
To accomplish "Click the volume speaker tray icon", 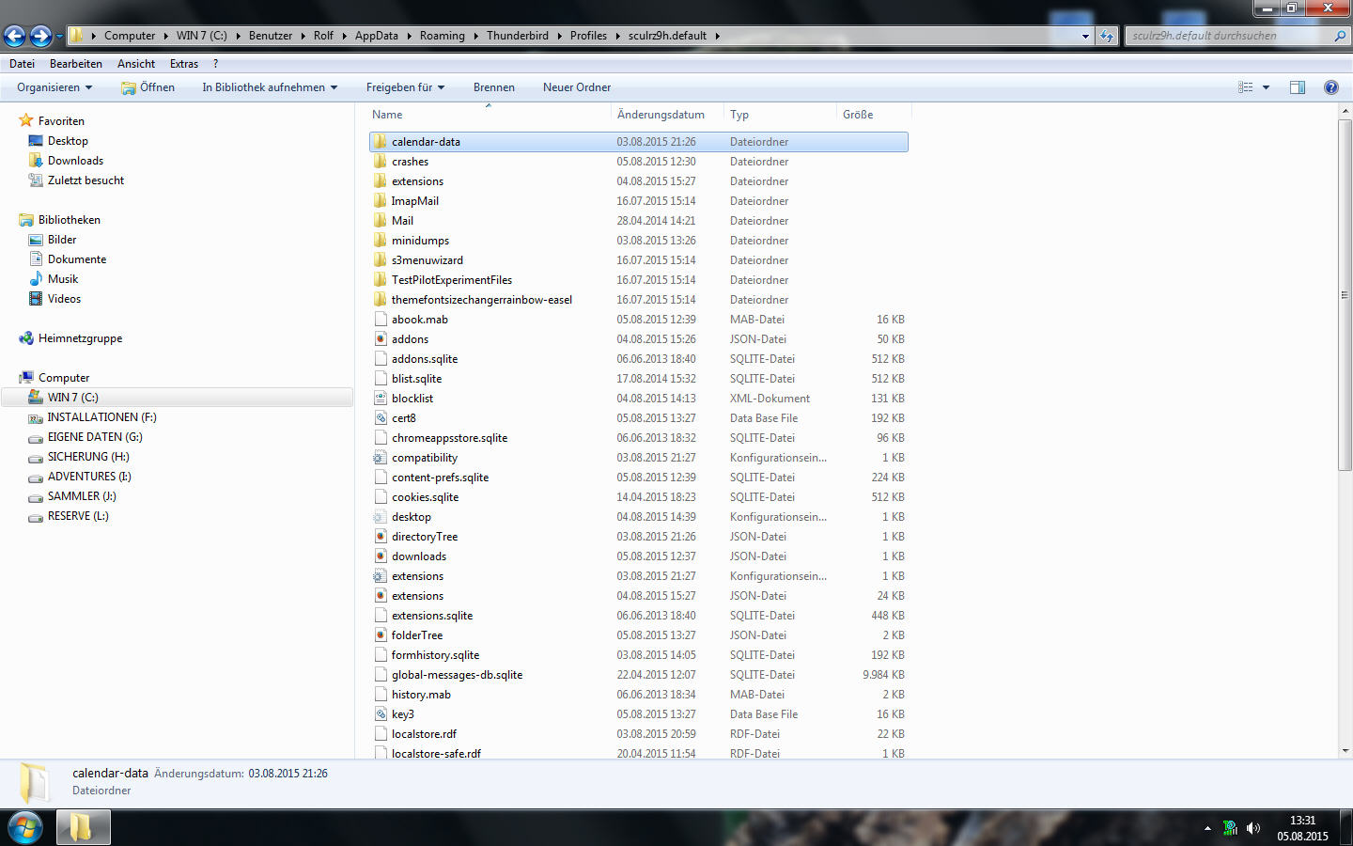I will click(1252, 828).
